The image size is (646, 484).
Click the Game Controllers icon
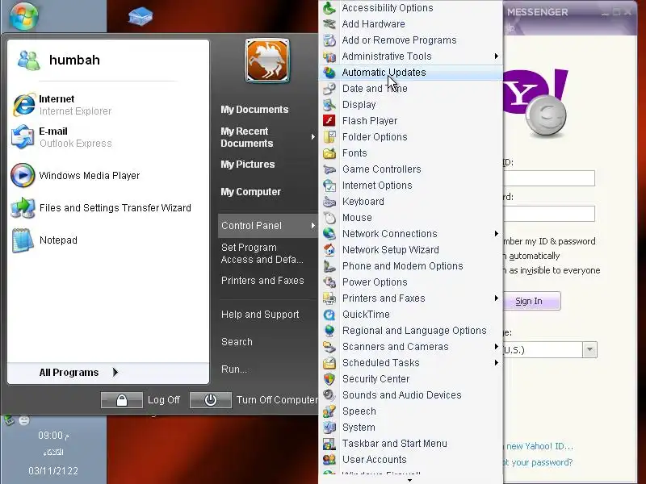329,169
